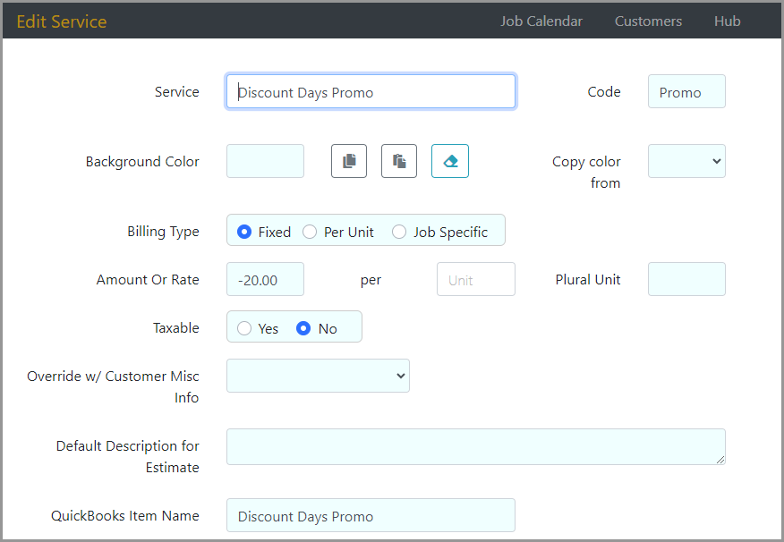Click the Service name input field

371,92
